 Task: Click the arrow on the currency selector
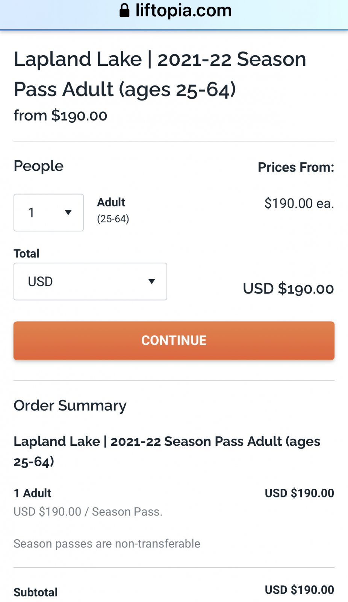(151, 281)
